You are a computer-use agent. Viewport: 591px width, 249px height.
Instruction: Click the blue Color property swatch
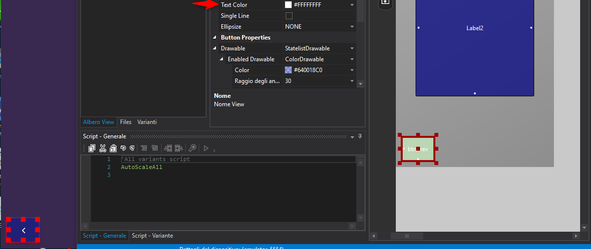click(289, 70)
